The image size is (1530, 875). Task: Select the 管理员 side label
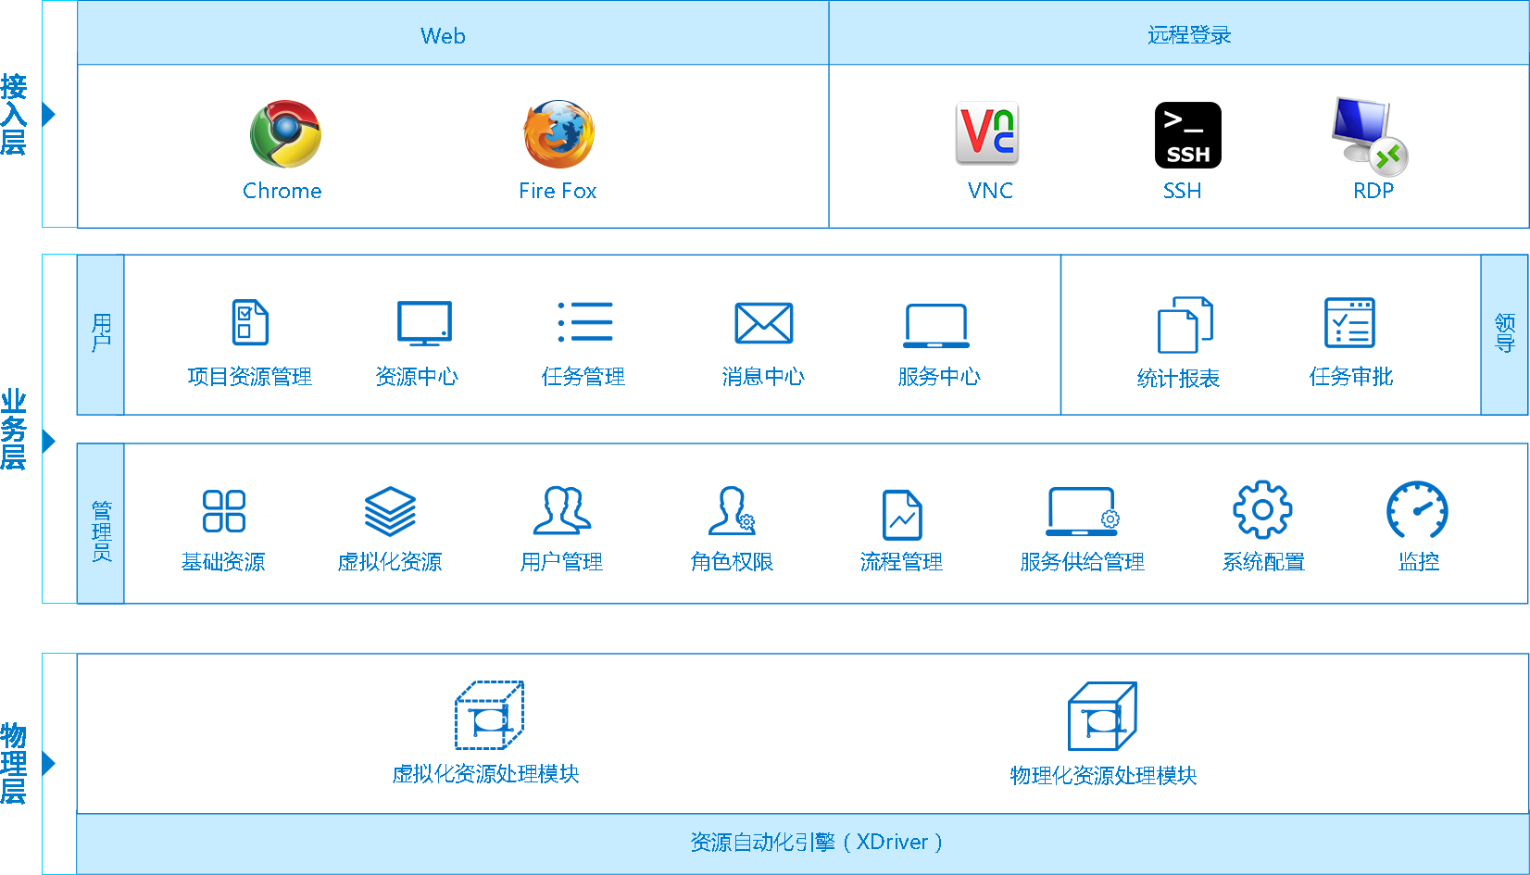101,531
